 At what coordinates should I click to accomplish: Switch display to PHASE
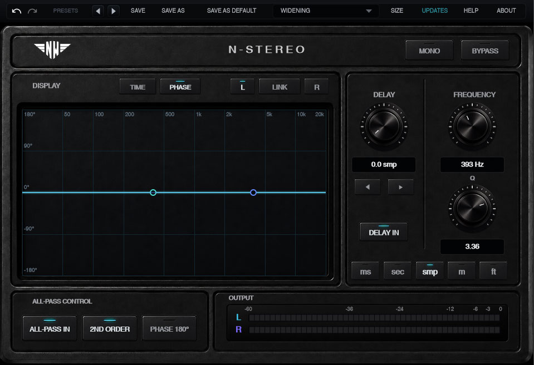pos(180,87)
